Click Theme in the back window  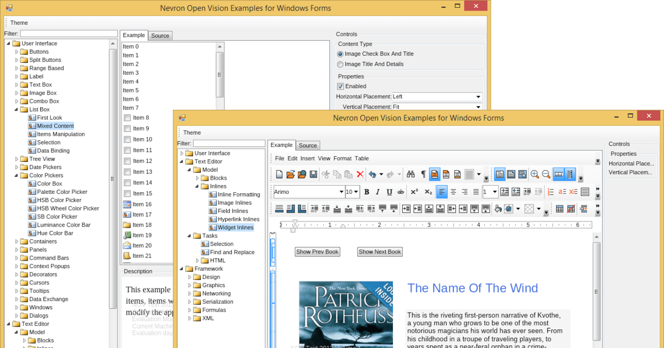(x=19, y=23)
